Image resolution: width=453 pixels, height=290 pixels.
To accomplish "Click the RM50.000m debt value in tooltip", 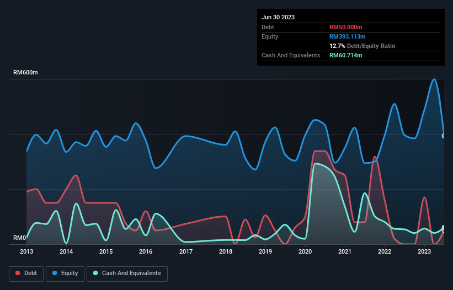I will (345, 27).
